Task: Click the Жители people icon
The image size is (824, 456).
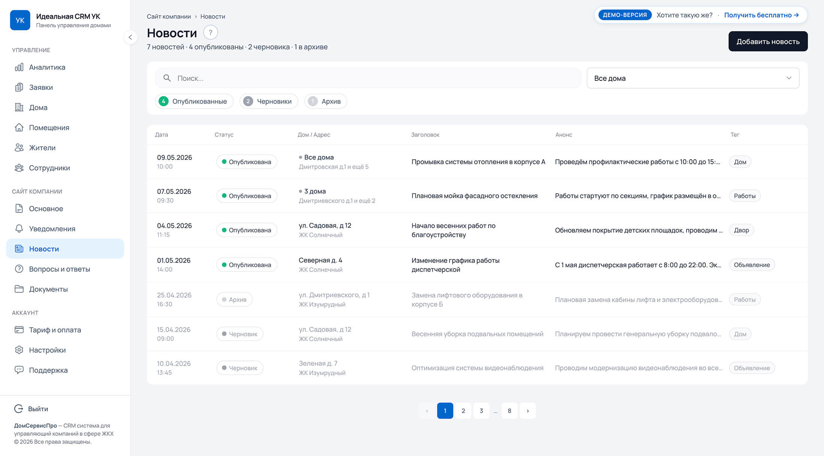Action: 19,148
